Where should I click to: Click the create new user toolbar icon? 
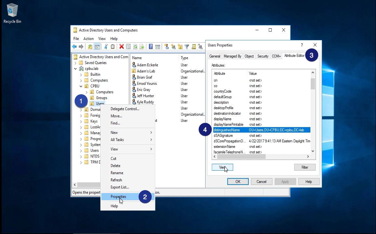click(167, 47)
